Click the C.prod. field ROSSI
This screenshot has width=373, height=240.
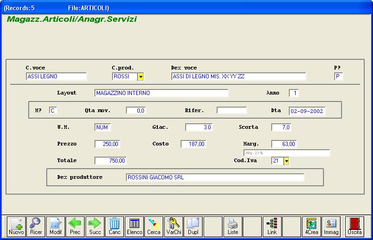[x=125, y=76]
